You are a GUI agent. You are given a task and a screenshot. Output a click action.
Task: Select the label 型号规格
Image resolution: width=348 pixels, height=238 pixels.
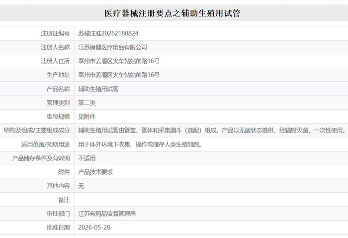pyautogui.click(x=58, y=117)
